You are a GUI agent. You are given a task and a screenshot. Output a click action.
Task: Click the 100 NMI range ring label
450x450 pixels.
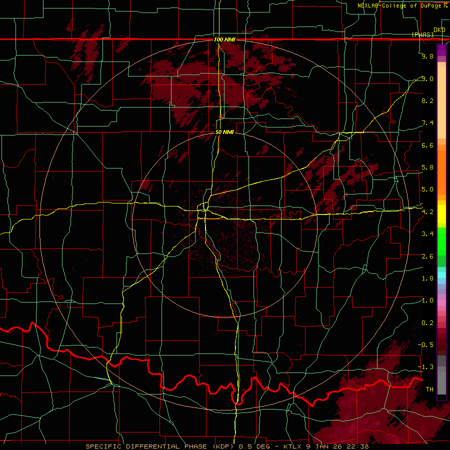(224, 39)
